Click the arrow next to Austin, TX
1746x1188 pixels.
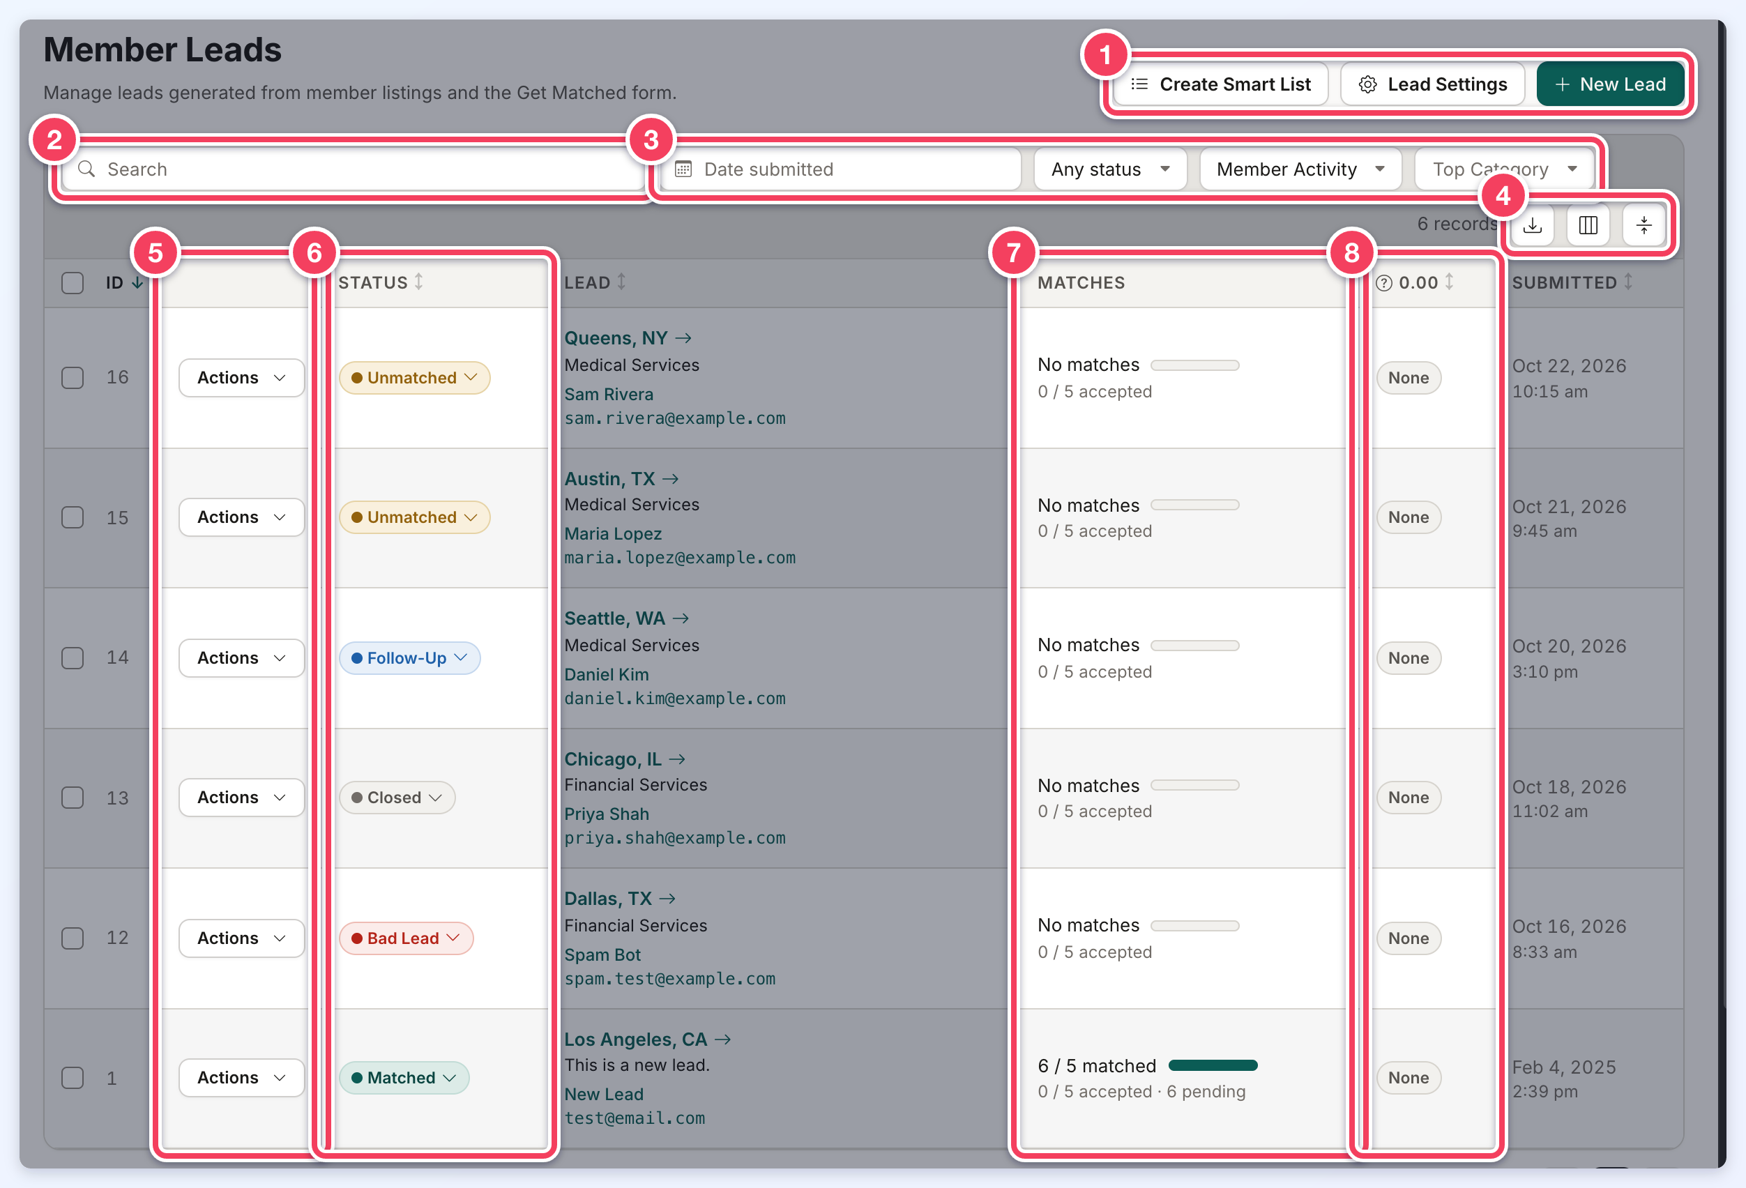tap(670, 478)
